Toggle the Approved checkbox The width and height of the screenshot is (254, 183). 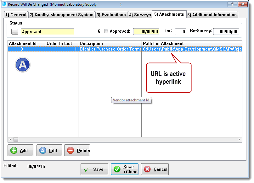click(106, 31)
